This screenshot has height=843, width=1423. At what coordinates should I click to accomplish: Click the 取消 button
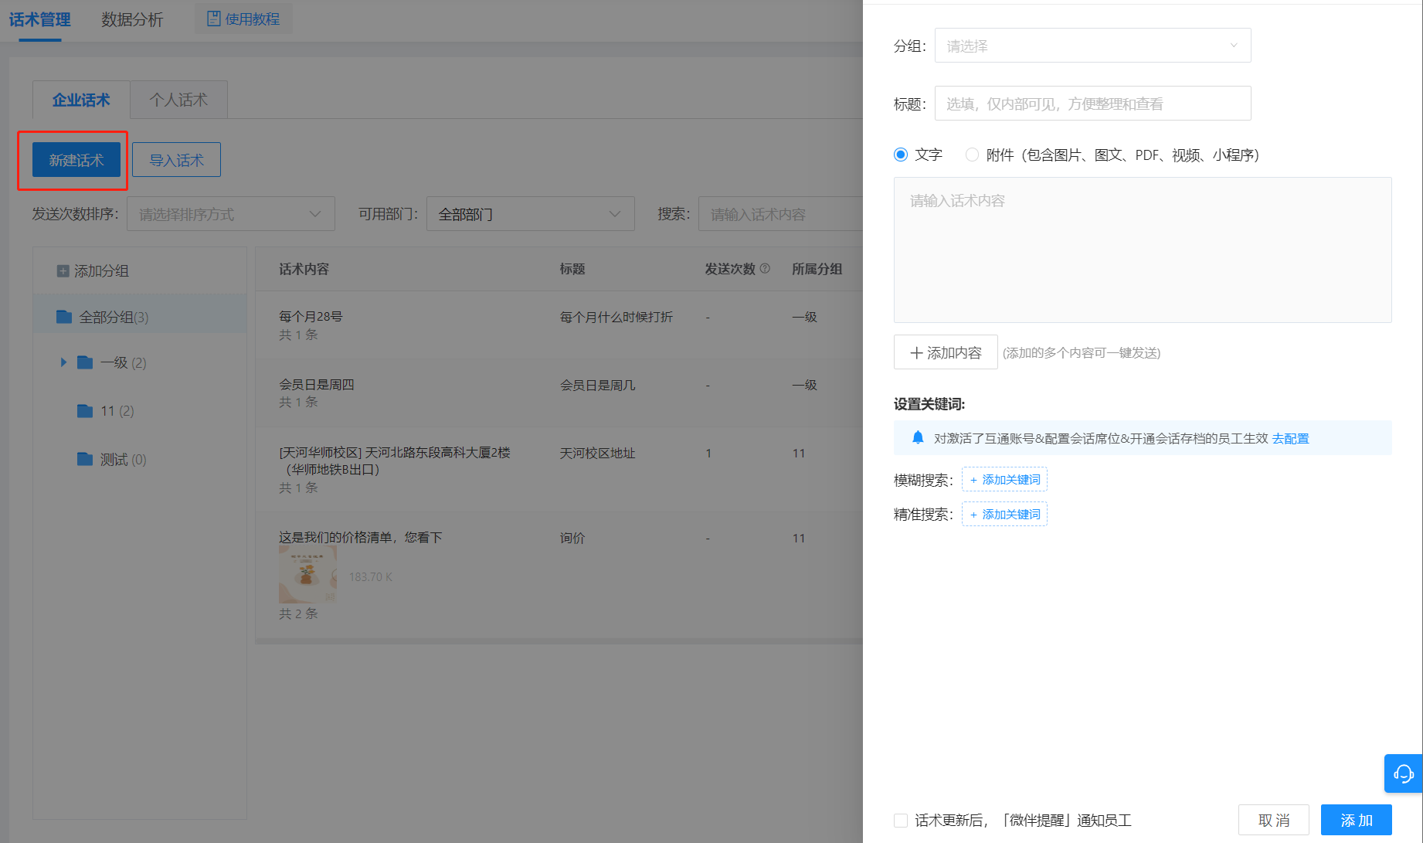[1274, 820]
